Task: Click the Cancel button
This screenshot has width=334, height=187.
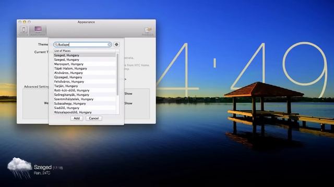Action: (94, 118)
